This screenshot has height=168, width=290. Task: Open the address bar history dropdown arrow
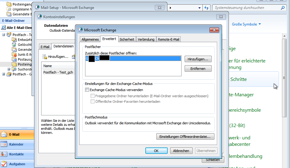(199, 8)
